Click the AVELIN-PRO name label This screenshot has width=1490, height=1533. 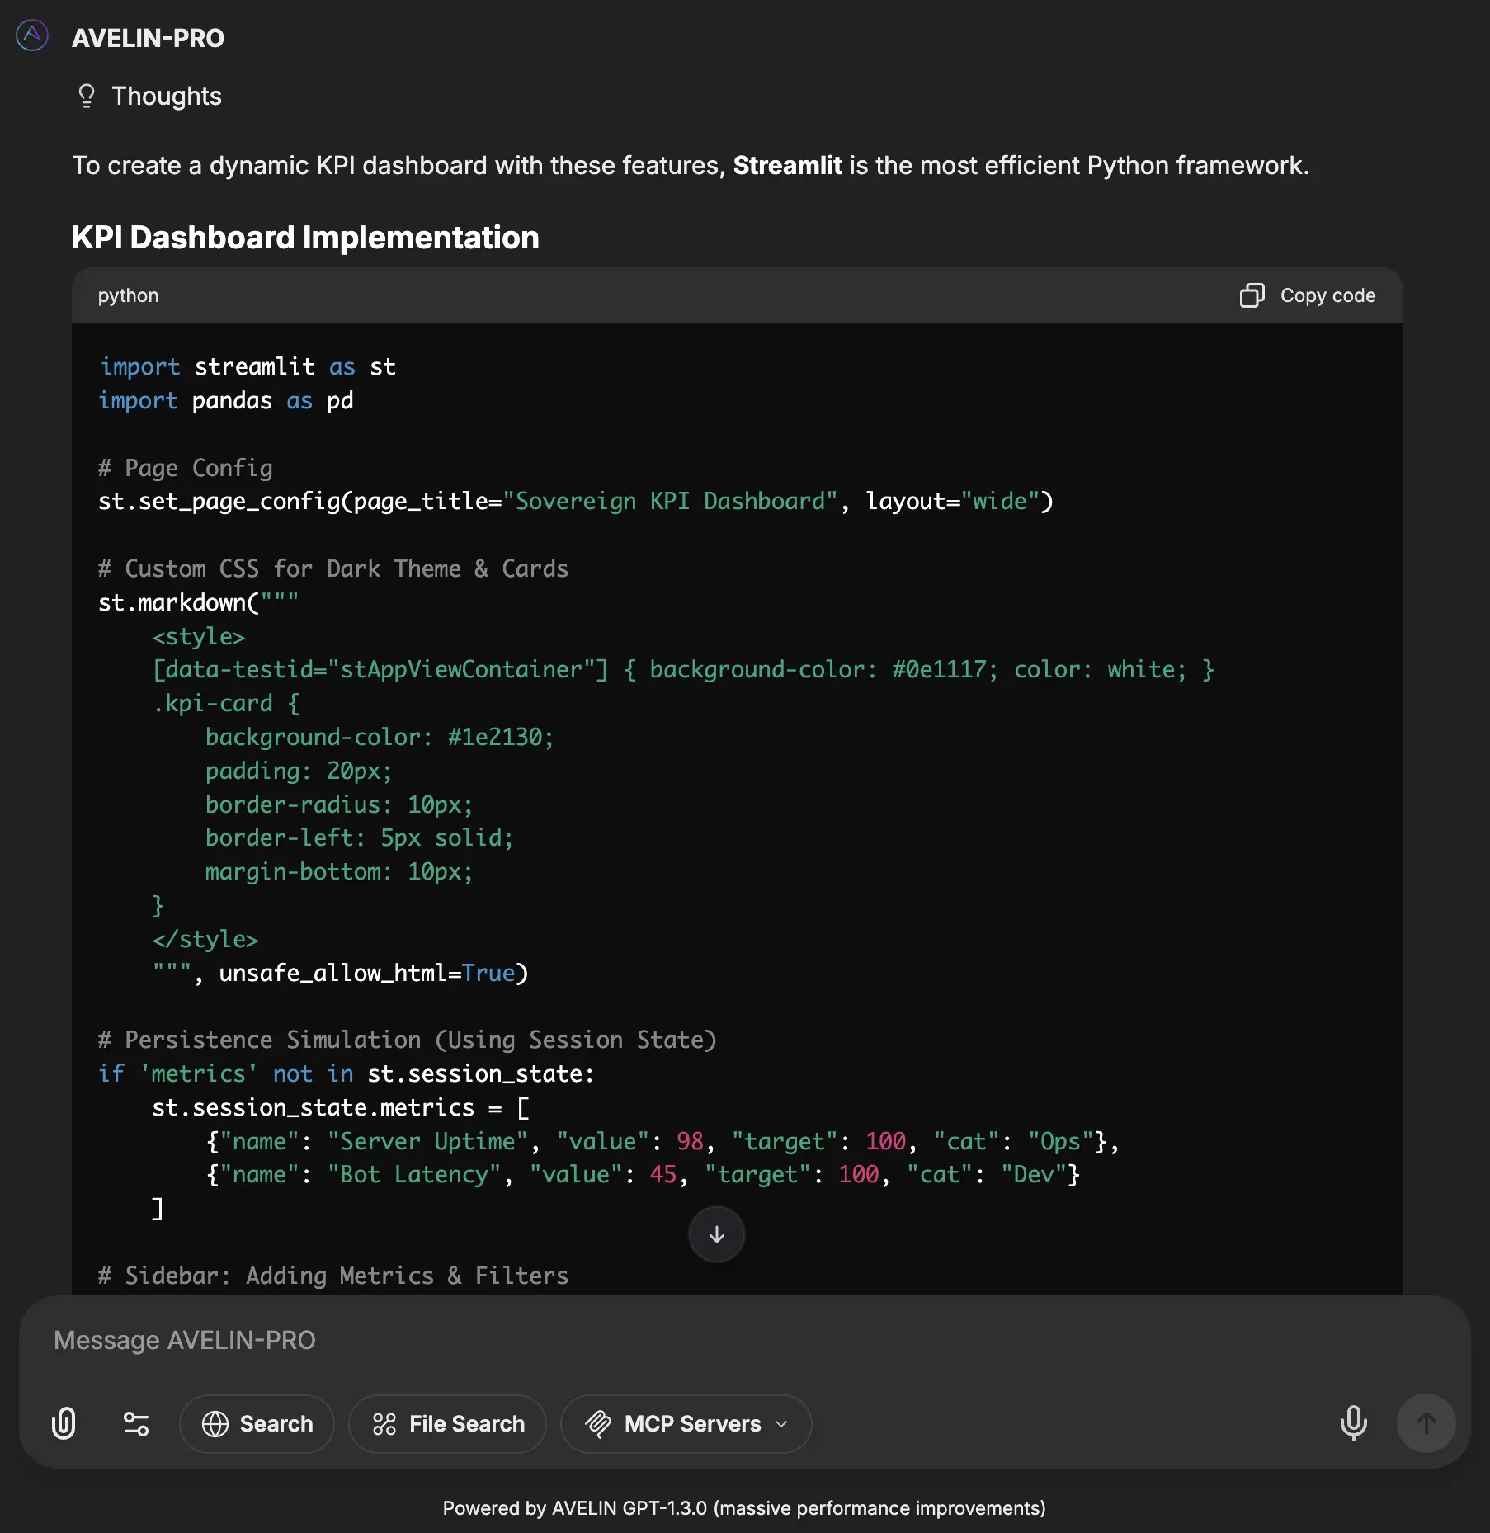point(148,38)
